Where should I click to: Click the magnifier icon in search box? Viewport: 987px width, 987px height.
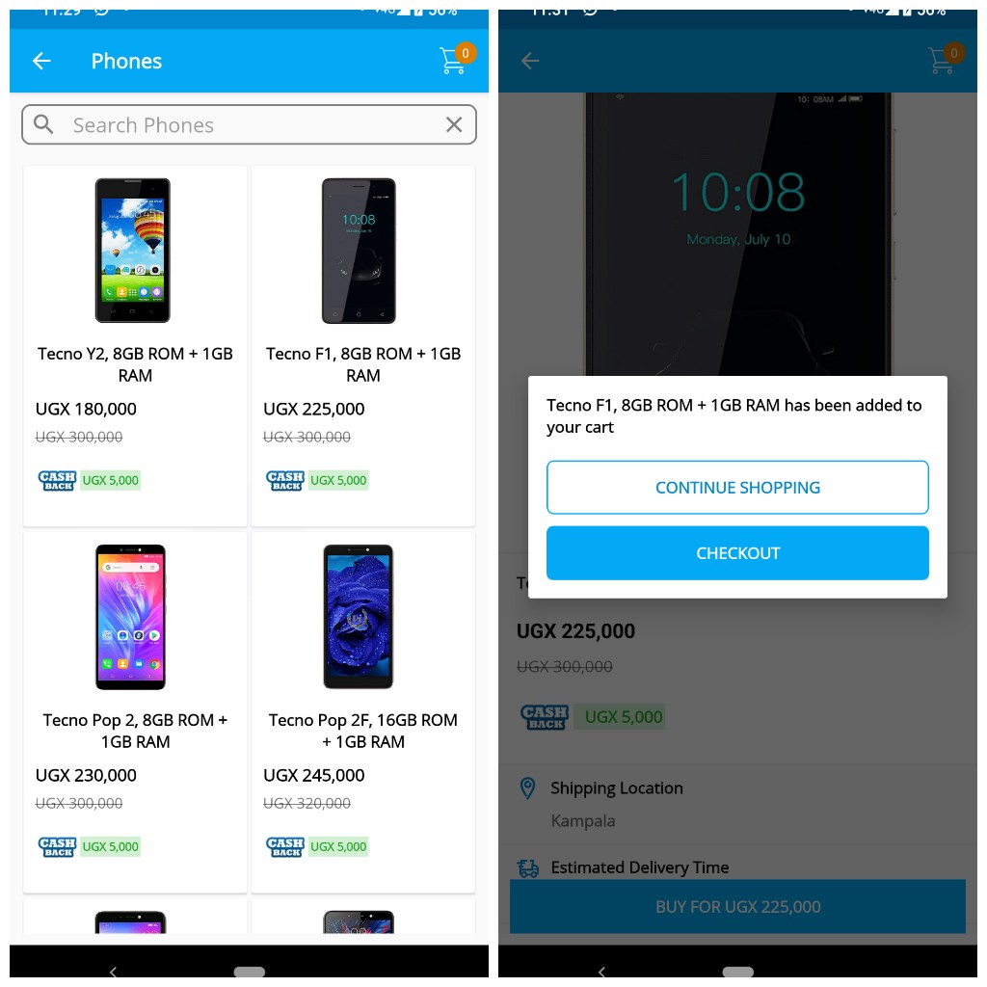43,124
